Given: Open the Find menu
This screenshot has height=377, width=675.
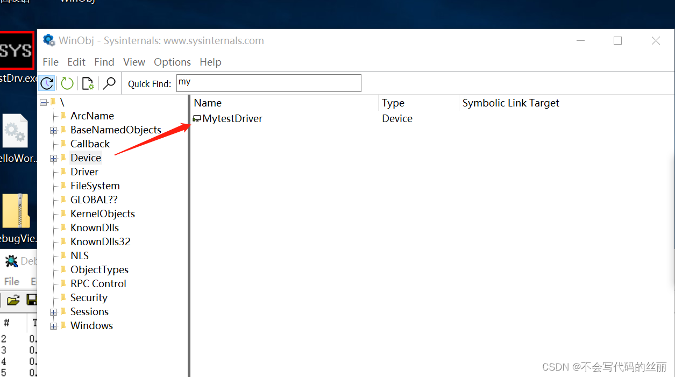Looking at the screenshot, I should click(104, 62).
